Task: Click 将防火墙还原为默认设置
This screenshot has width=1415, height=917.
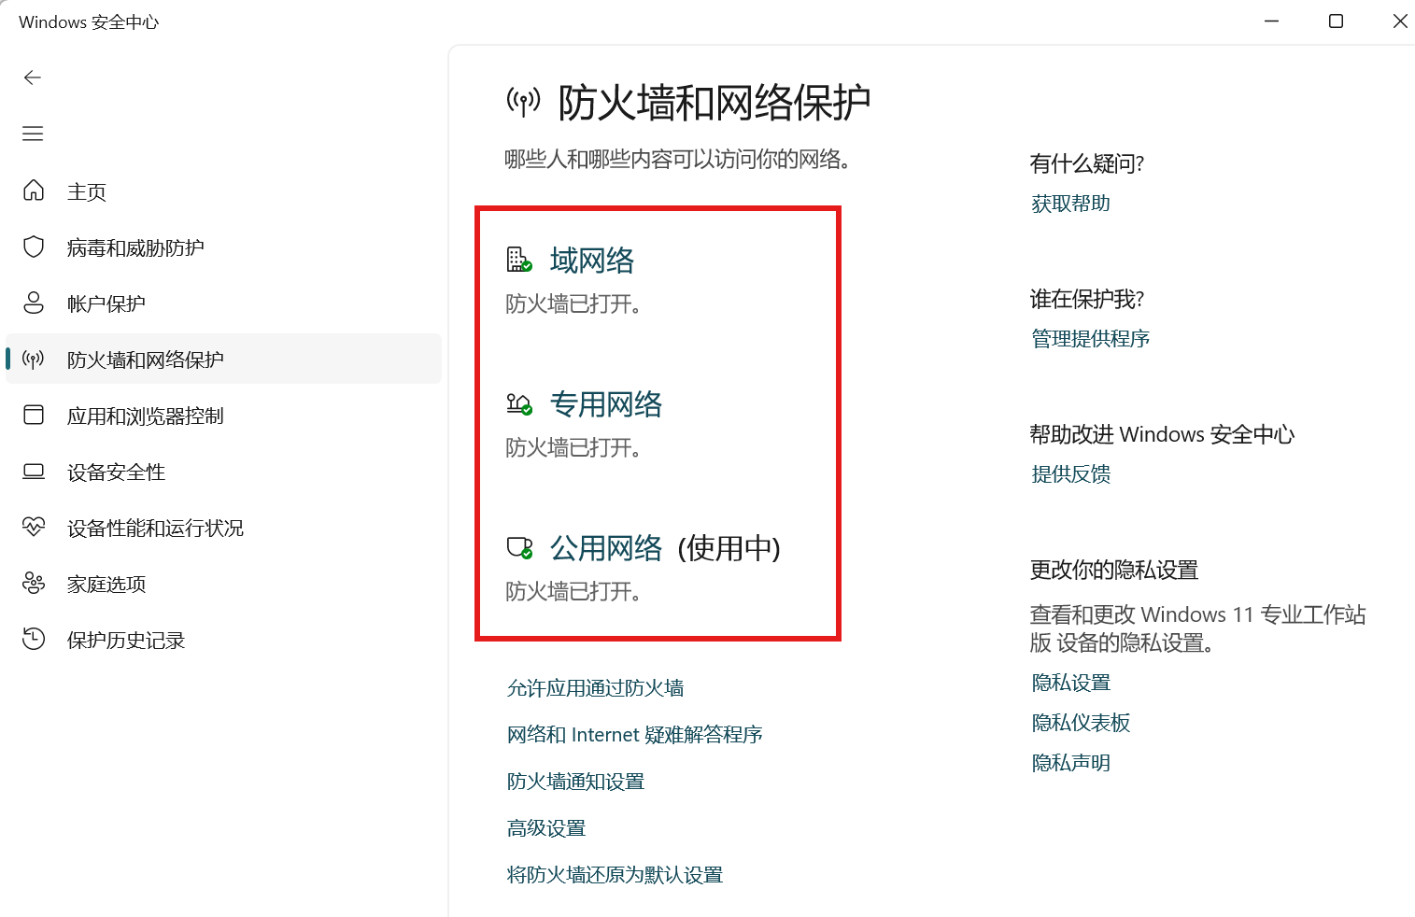Action: pos(615,875)
